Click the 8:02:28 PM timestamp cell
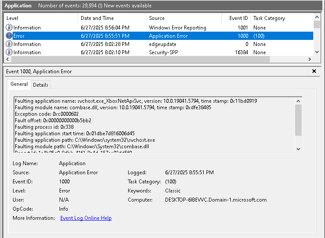The height and width of the screenshot is (238, 325). pos(105,44)
